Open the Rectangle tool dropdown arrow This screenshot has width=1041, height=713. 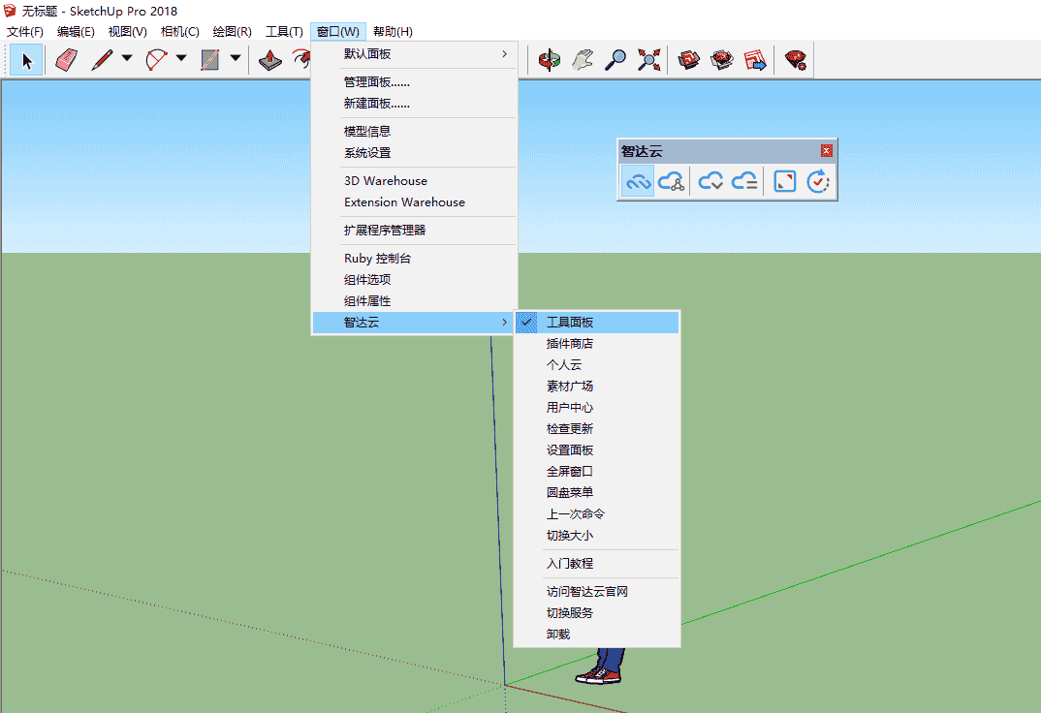(233, 59)
